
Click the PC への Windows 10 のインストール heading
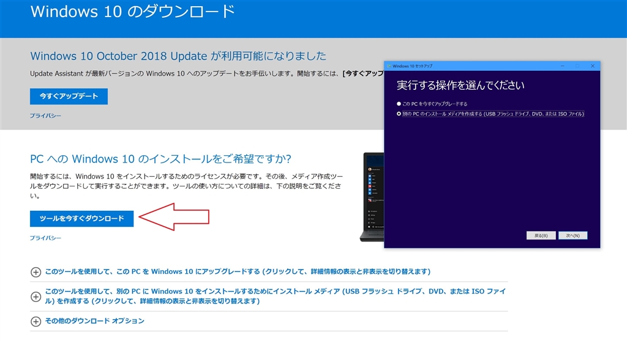(161, 159)
